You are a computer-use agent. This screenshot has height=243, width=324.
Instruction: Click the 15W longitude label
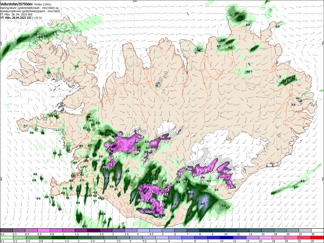[268, 1]
